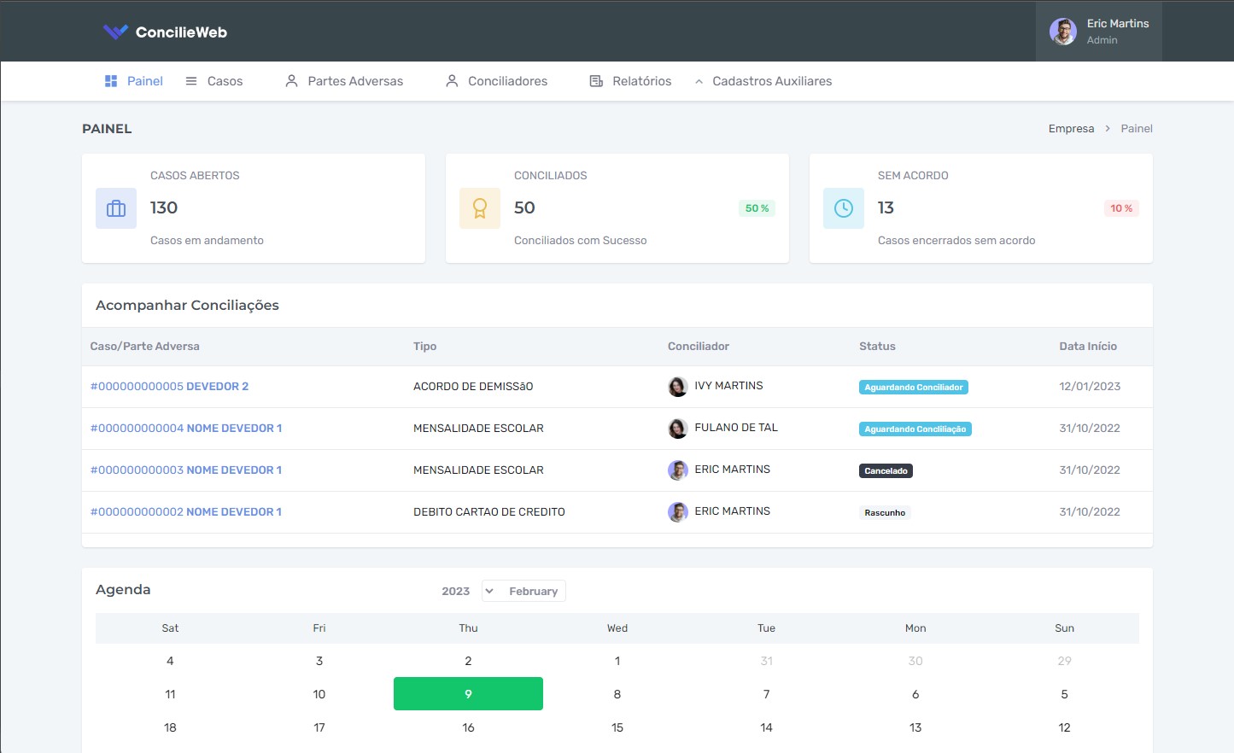The width and height of the screenshot is (1234, 753).
Task: Click Eric Martins avatar in Cancelado row
Action: (x=678, y=470)
